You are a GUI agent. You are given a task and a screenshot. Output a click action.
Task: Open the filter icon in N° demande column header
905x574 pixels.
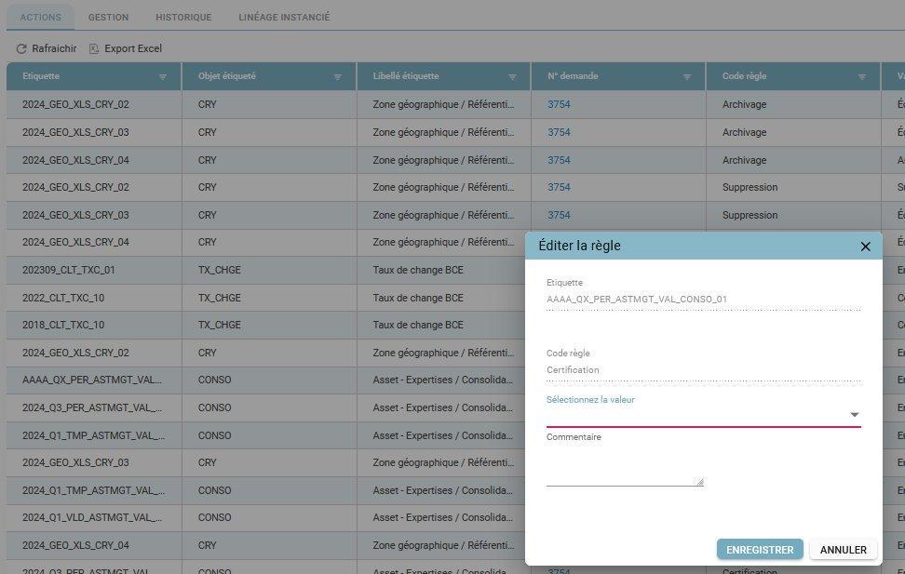click(x=687, y=76)
